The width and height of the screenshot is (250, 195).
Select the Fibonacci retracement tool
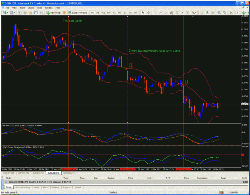pos(177,12)
